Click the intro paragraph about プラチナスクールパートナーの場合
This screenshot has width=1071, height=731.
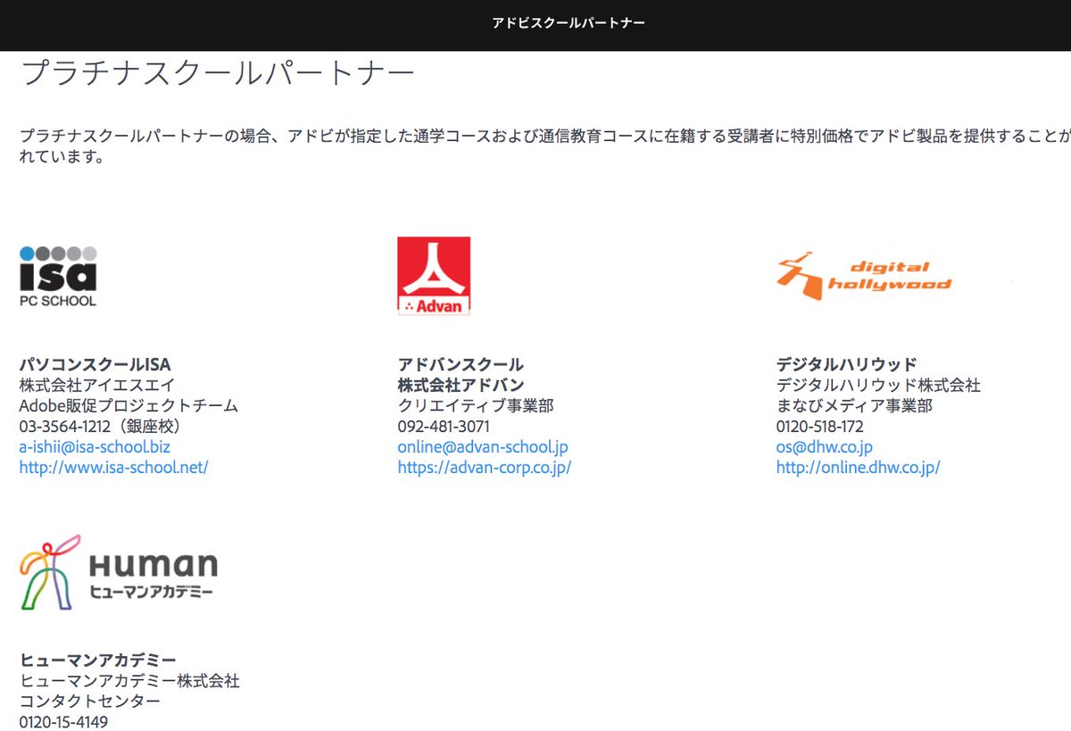tap(544, 147)
